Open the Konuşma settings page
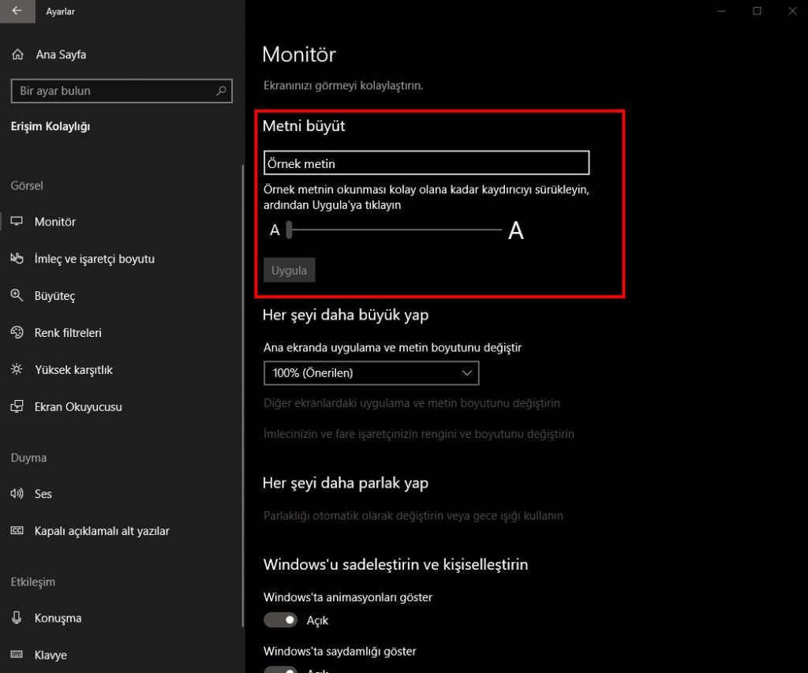 (x=58, y=618)
